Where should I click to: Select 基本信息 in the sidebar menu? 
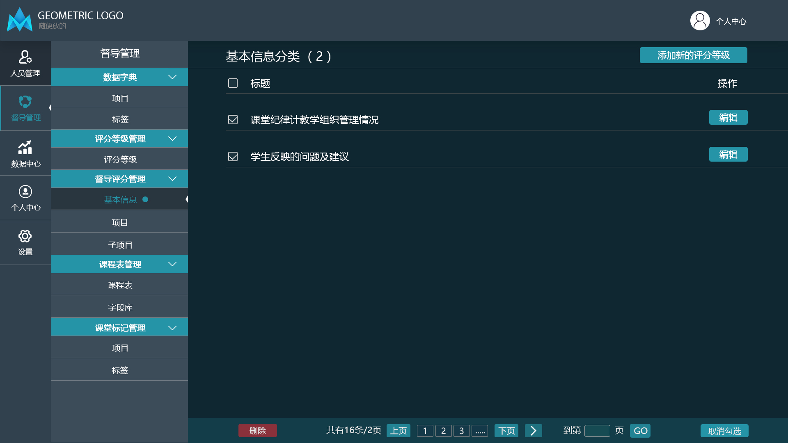click(x=120, y=199)
